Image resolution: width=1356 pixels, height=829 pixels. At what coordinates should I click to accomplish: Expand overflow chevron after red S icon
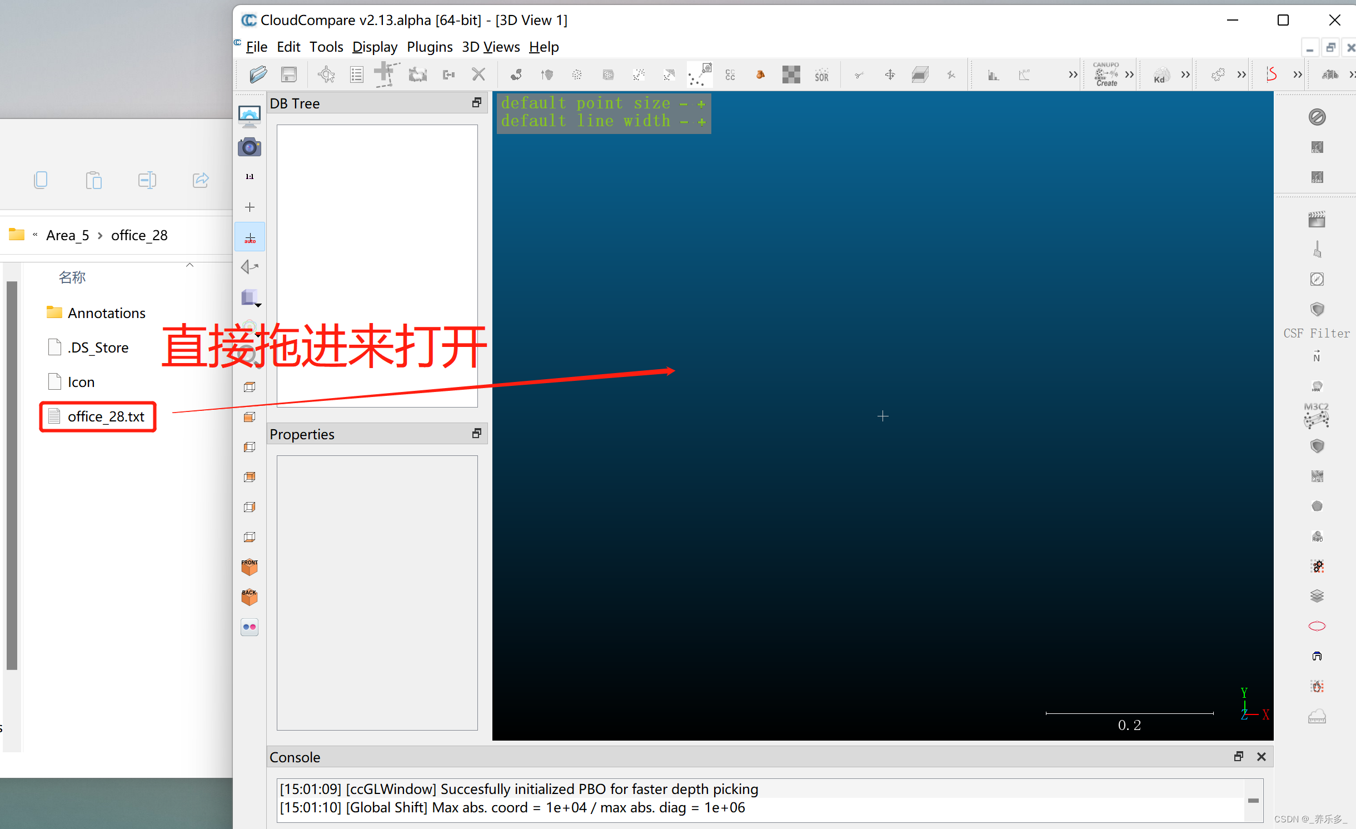click(1298, 75)
